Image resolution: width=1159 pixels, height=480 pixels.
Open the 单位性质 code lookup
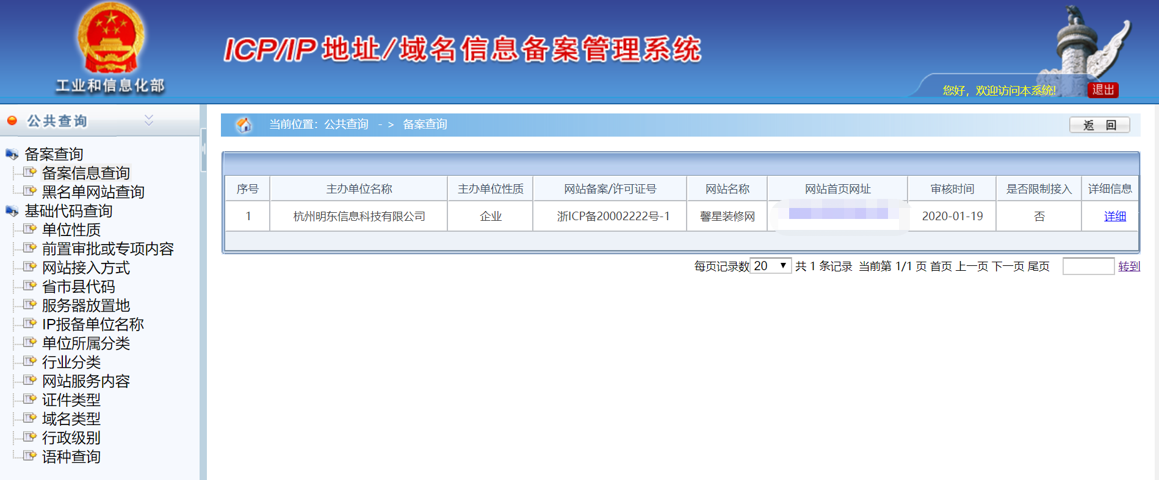pos(71,230)
